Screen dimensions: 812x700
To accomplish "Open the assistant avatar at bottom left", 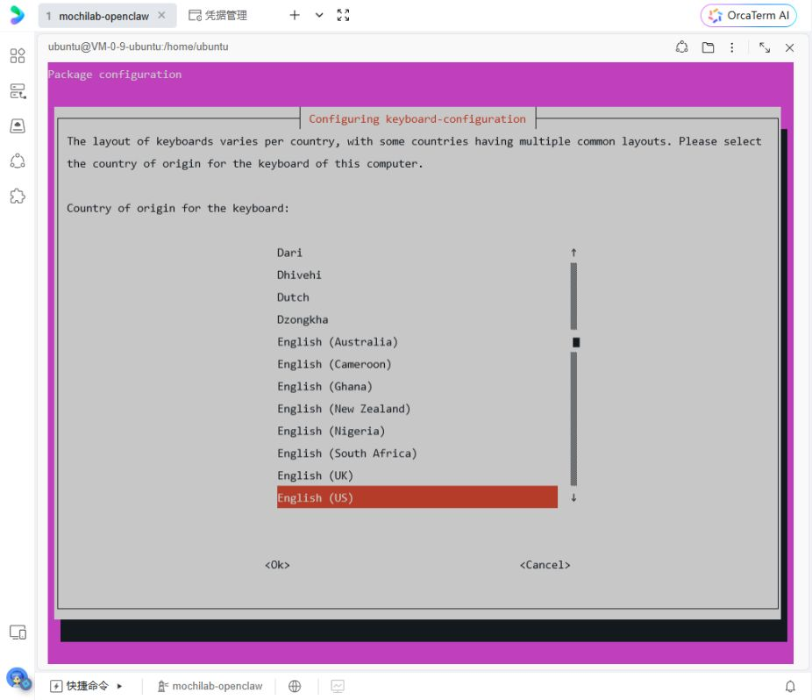I will 18,679.
